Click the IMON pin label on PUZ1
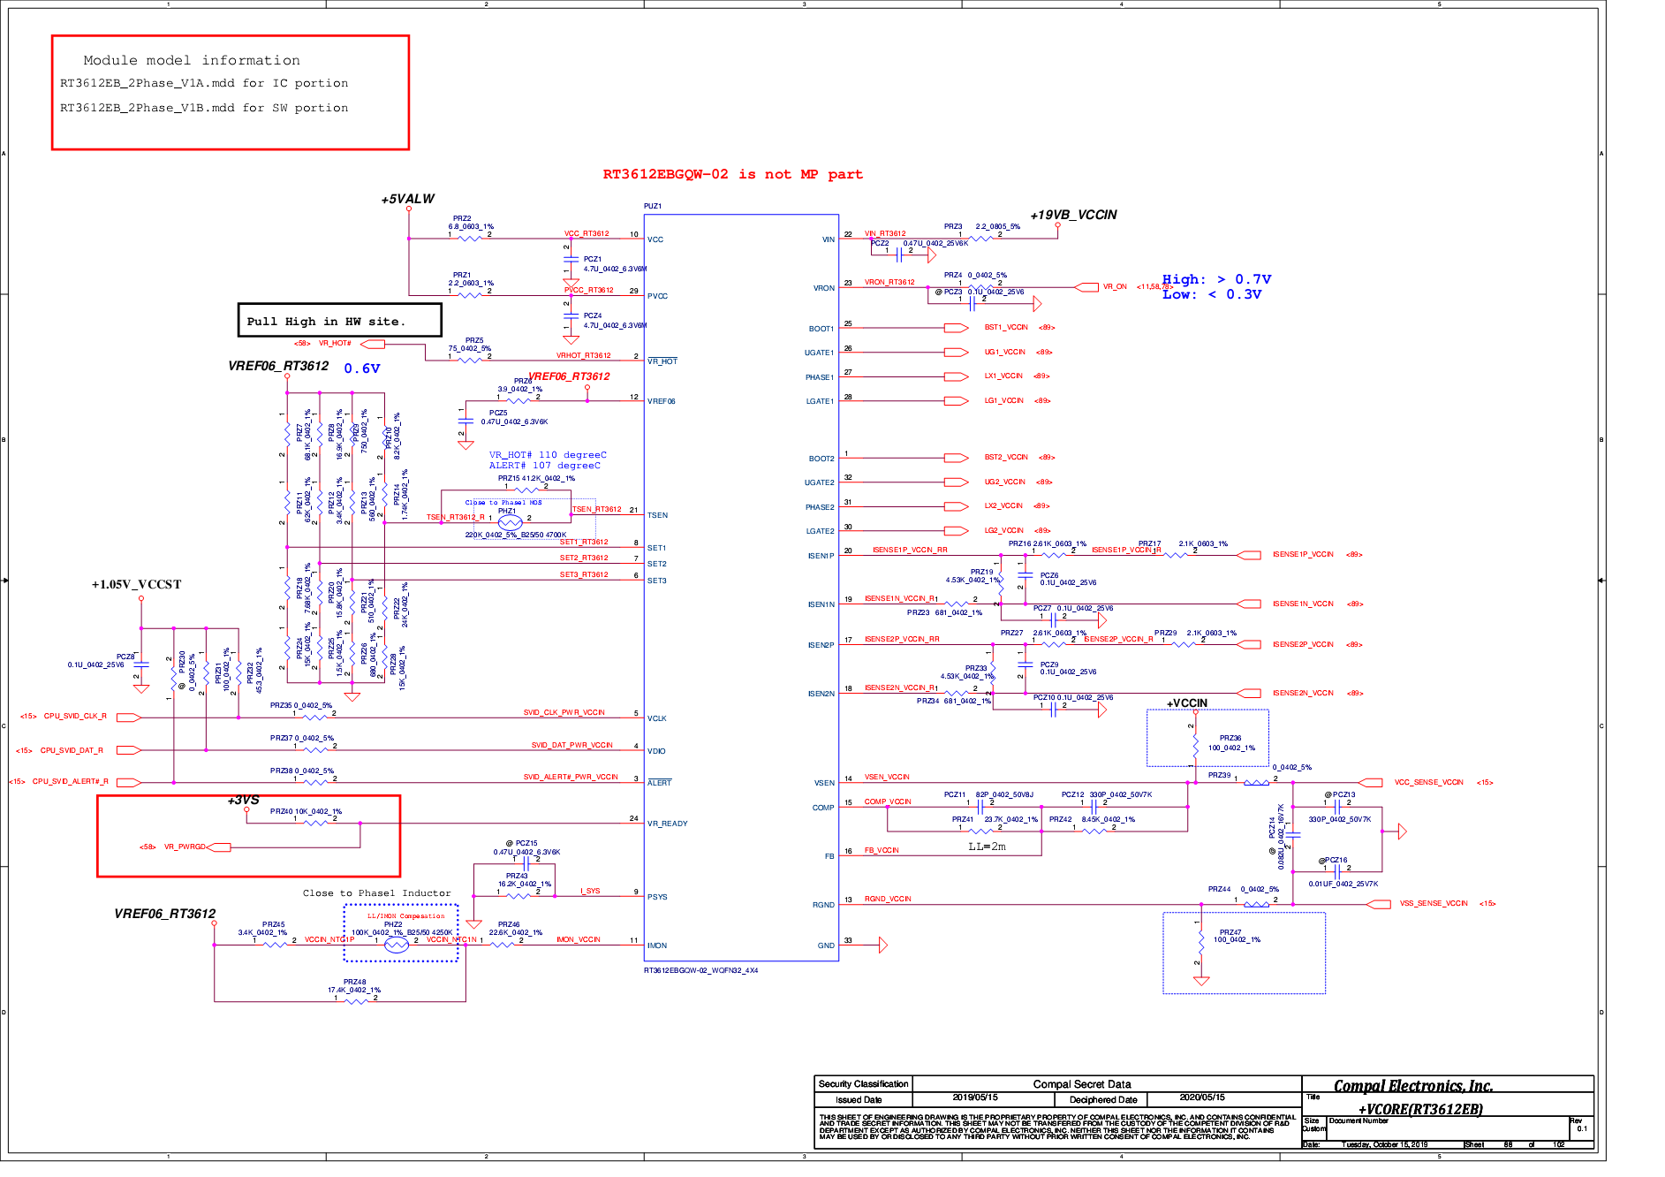 pyautogui.click(x=657, y=945)
